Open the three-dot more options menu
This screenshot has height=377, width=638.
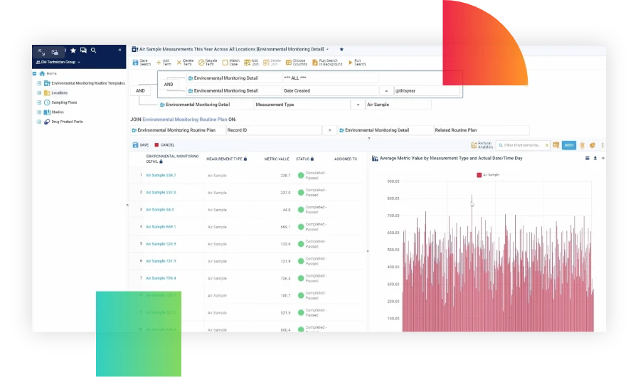(602, 145)
